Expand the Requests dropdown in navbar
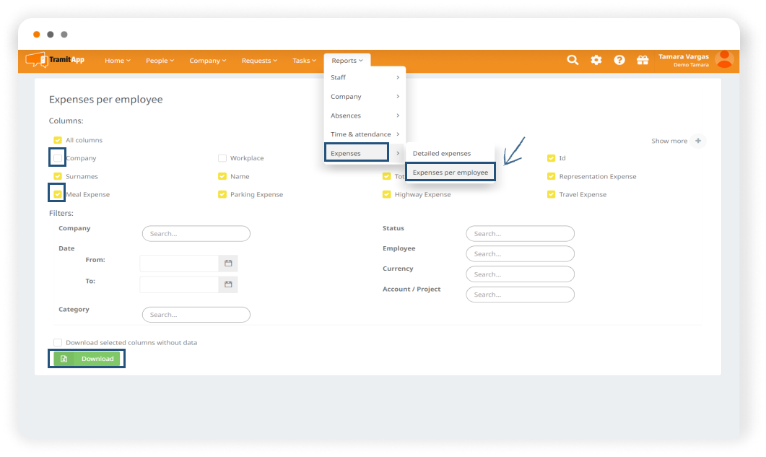The width and height of the screenshot is (766, 457). coord(259,61)
